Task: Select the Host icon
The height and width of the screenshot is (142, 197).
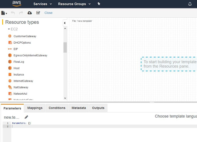Action: (x=10, y=68)
